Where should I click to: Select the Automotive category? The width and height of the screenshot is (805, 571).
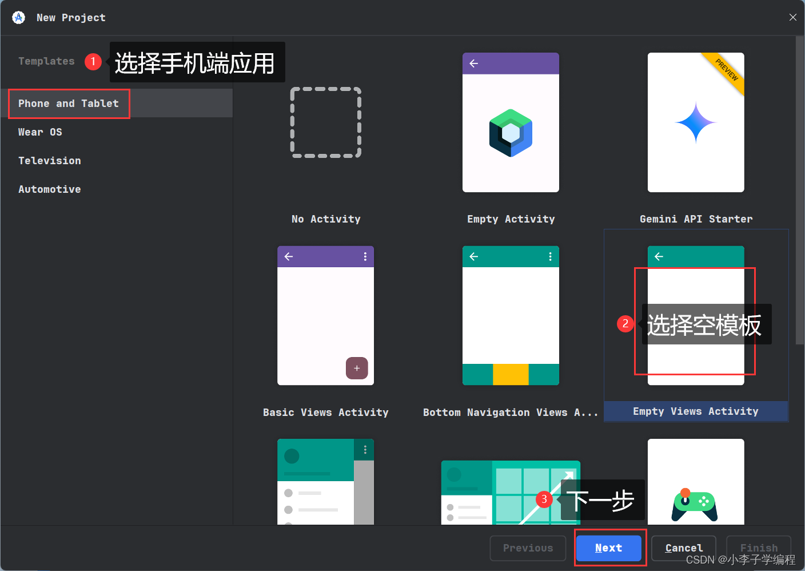point(49,189)
